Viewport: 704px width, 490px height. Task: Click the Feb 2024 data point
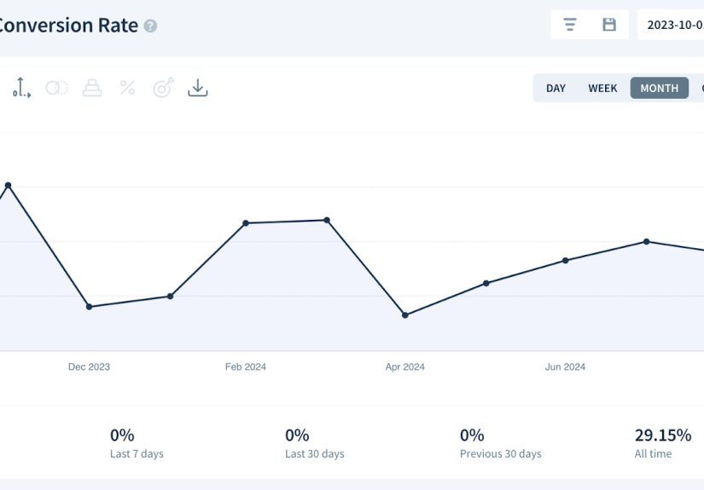click(246, 222)
